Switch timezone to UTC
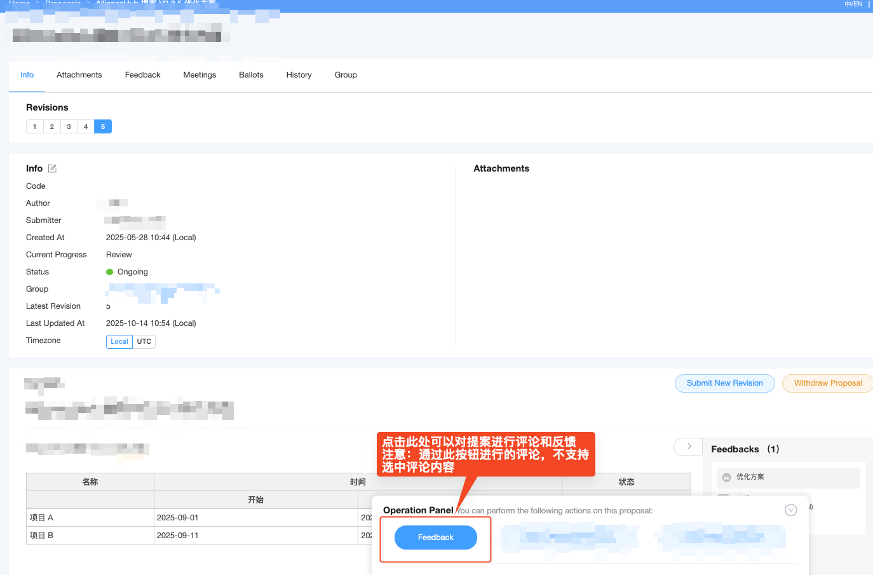This screenshot has width=873, height=575. pos(144,341)
